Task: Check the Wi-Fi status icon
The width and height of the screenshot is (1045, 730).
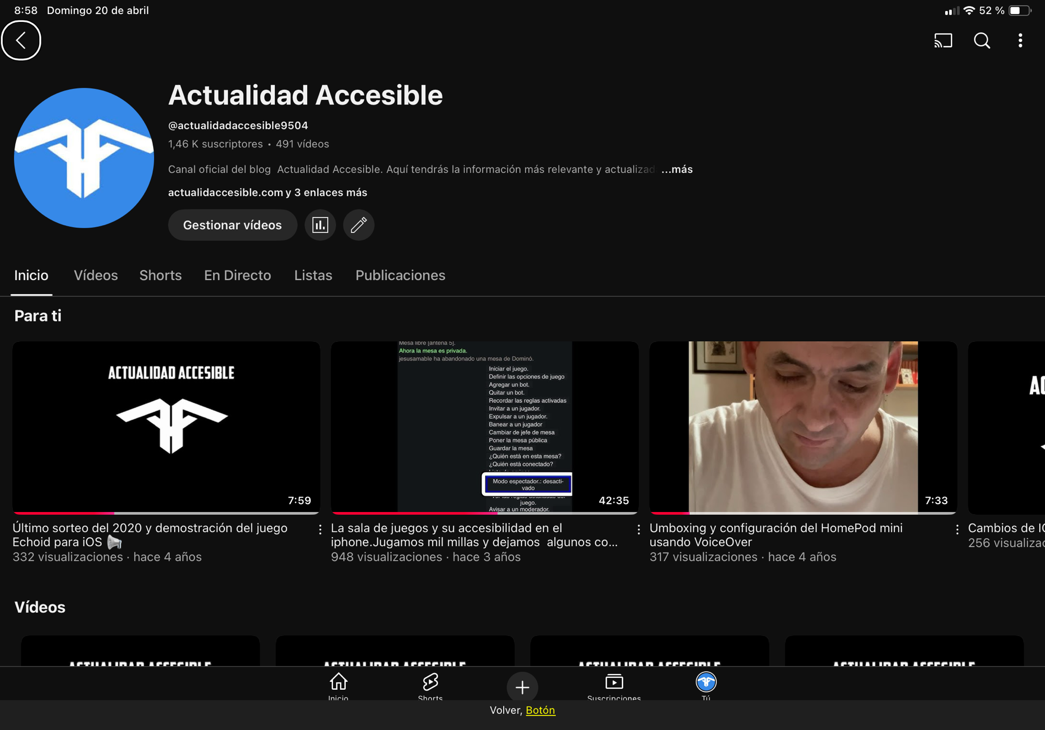Action: (x=969, y=10)
